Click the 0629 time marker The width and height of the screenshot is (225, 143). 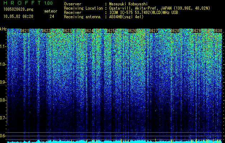pos(196,31)
